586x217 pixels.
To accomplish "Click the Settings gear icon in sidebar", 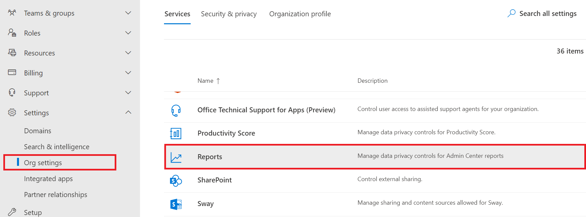I will pos(12,113).
